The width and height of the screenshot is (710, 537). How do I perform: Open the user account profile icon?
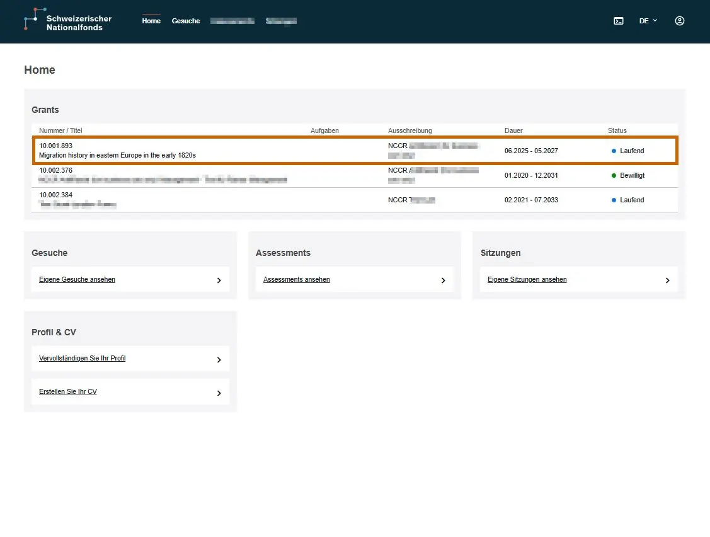click(x=680, y=21)
